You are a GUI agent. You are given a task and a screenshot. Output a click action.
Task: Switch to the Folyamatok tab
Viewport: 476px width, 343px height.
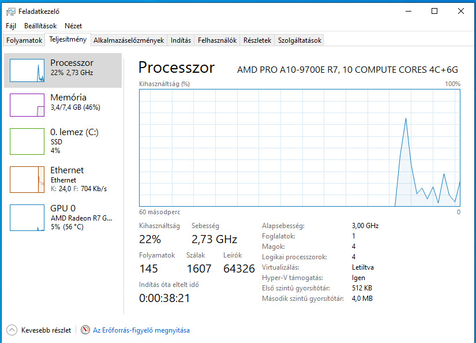[x=24, y=40]
